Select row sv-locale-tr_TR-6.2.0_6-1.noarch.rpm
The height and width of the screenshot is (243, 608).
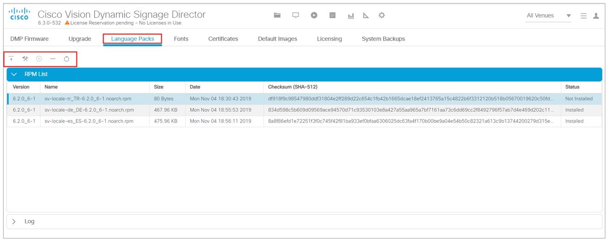tap(305, 99)
